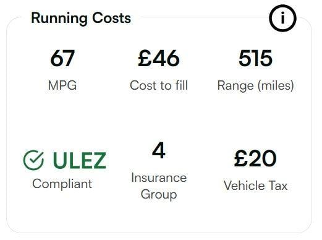Screen dimensions: 322x240
Task: Click the word Running in title
Action: click(x=59, y=19)
